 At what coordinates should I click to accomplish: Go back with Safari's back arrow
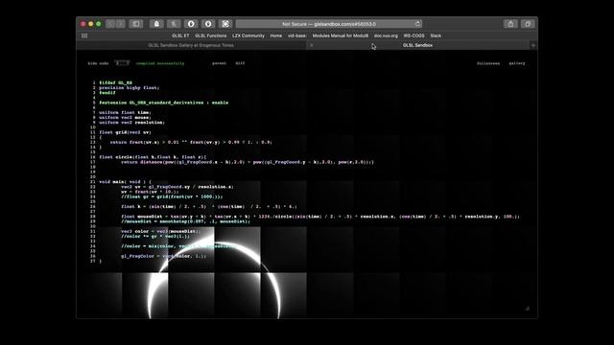click(111, 24)
